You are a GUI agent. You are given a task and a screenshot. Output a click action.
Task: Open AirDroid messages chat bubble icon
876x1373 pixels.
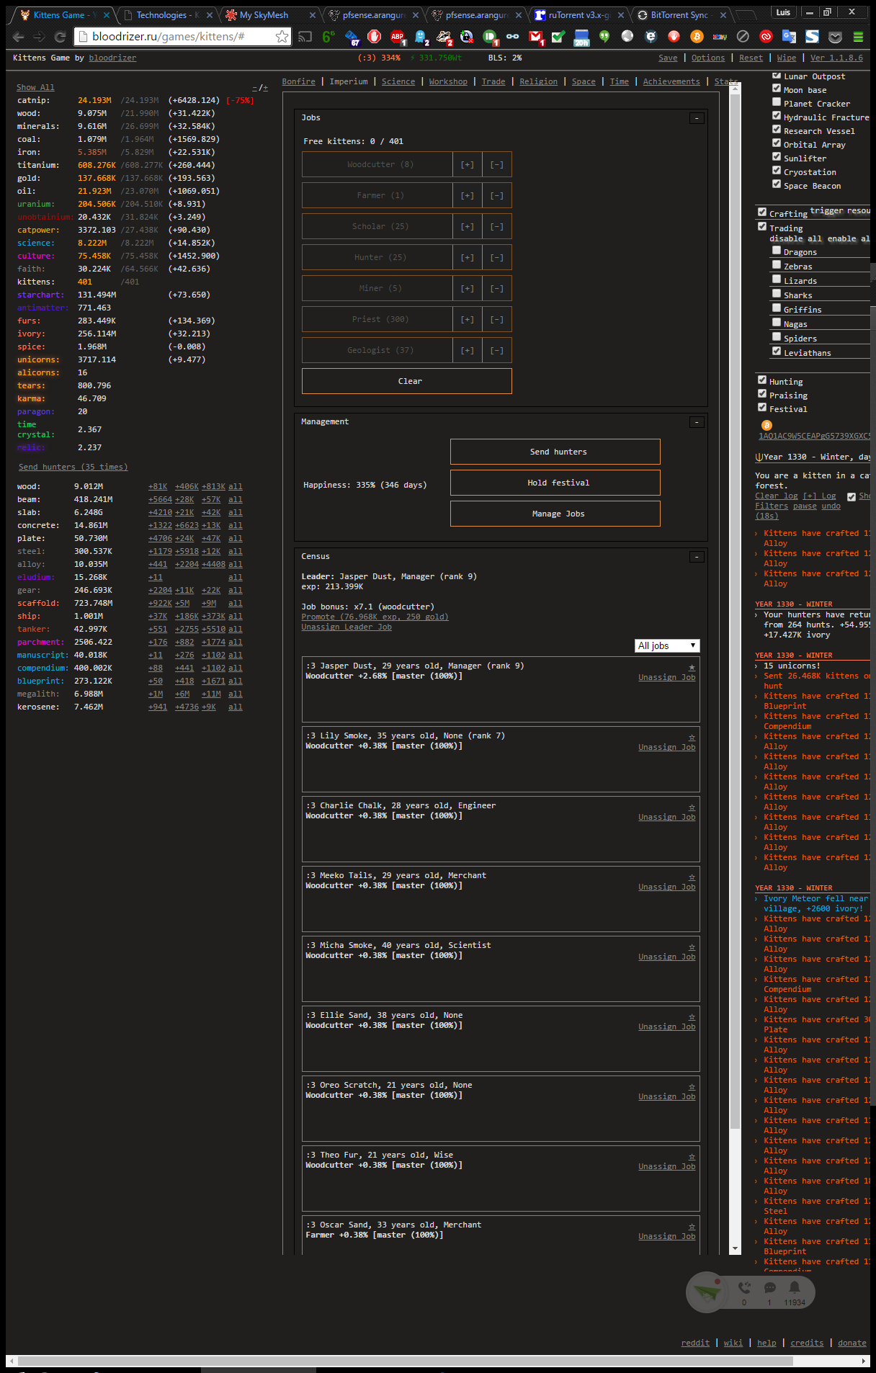[x=769, y=1287]
